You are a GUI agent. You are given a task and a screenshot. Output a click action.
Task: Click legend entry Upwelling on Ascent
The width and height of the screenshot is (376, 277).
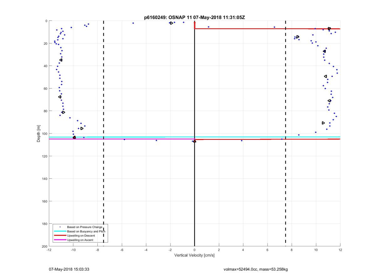[x=80, y=240]
